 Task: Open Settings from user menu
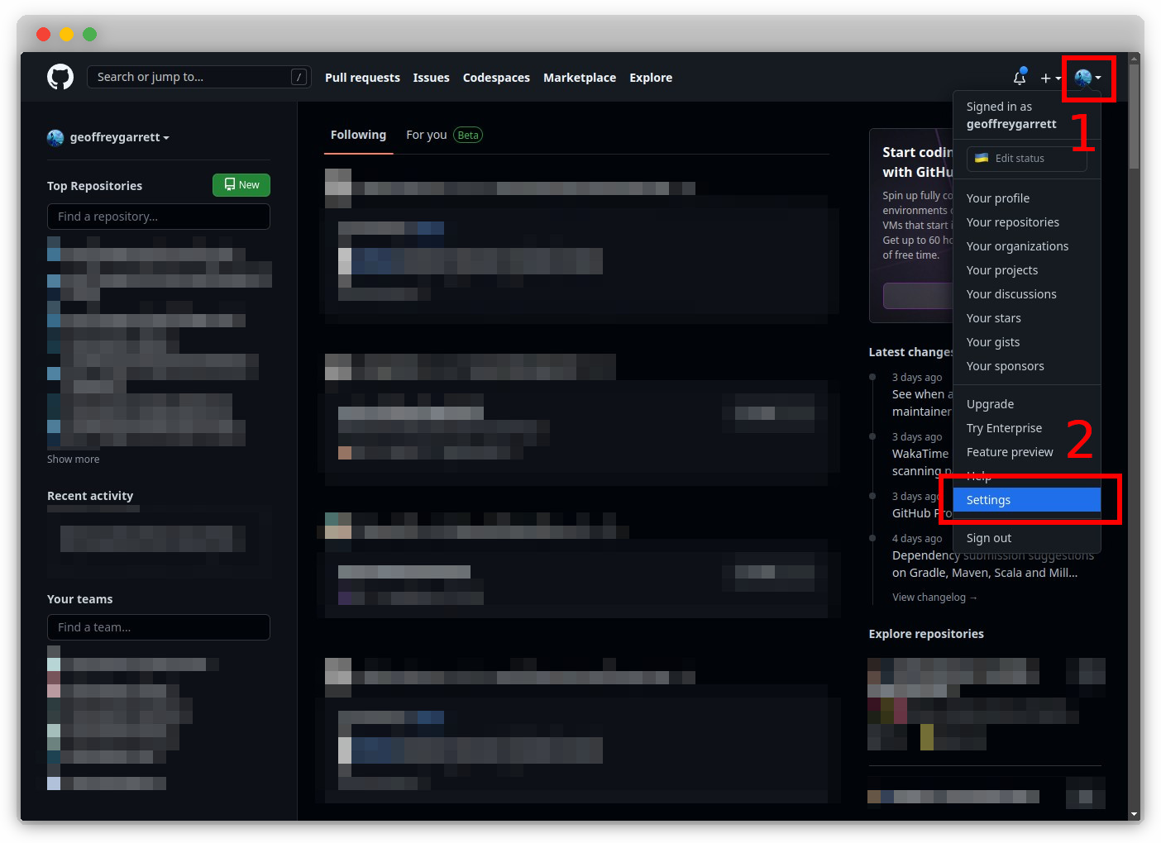tap(1027, 500)
